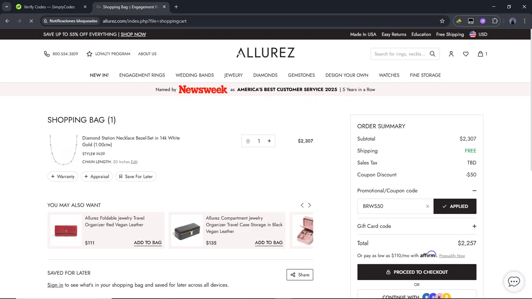Click the Easy Returns link
The width and height of the screenshot is (532, 299).
click(394, 34)
